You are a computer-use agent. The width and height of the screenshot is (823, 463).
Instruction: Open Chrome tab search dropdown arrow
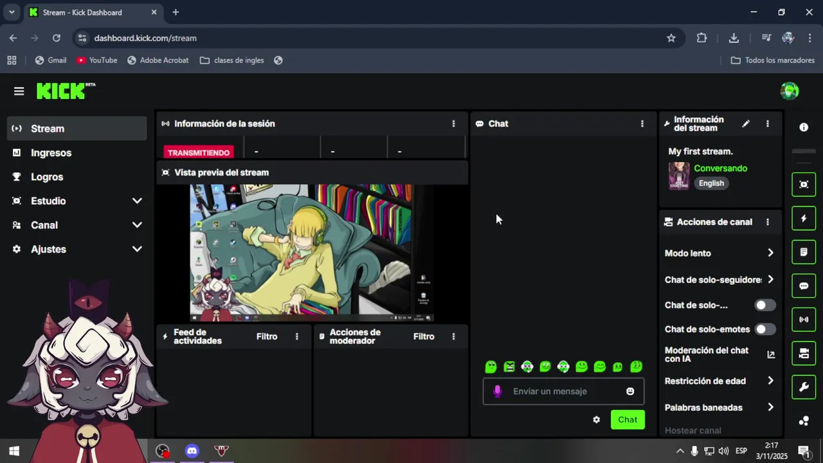12,12
